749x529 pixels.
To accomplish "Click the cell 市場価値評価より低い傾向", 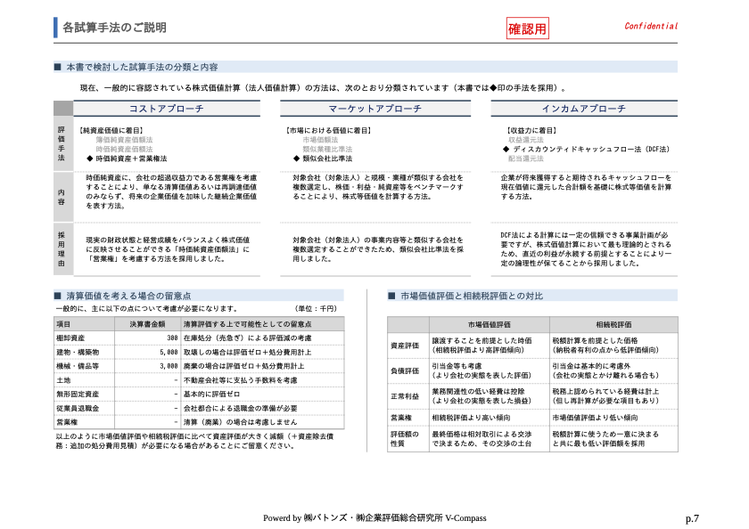I will [x=596, y=418].
